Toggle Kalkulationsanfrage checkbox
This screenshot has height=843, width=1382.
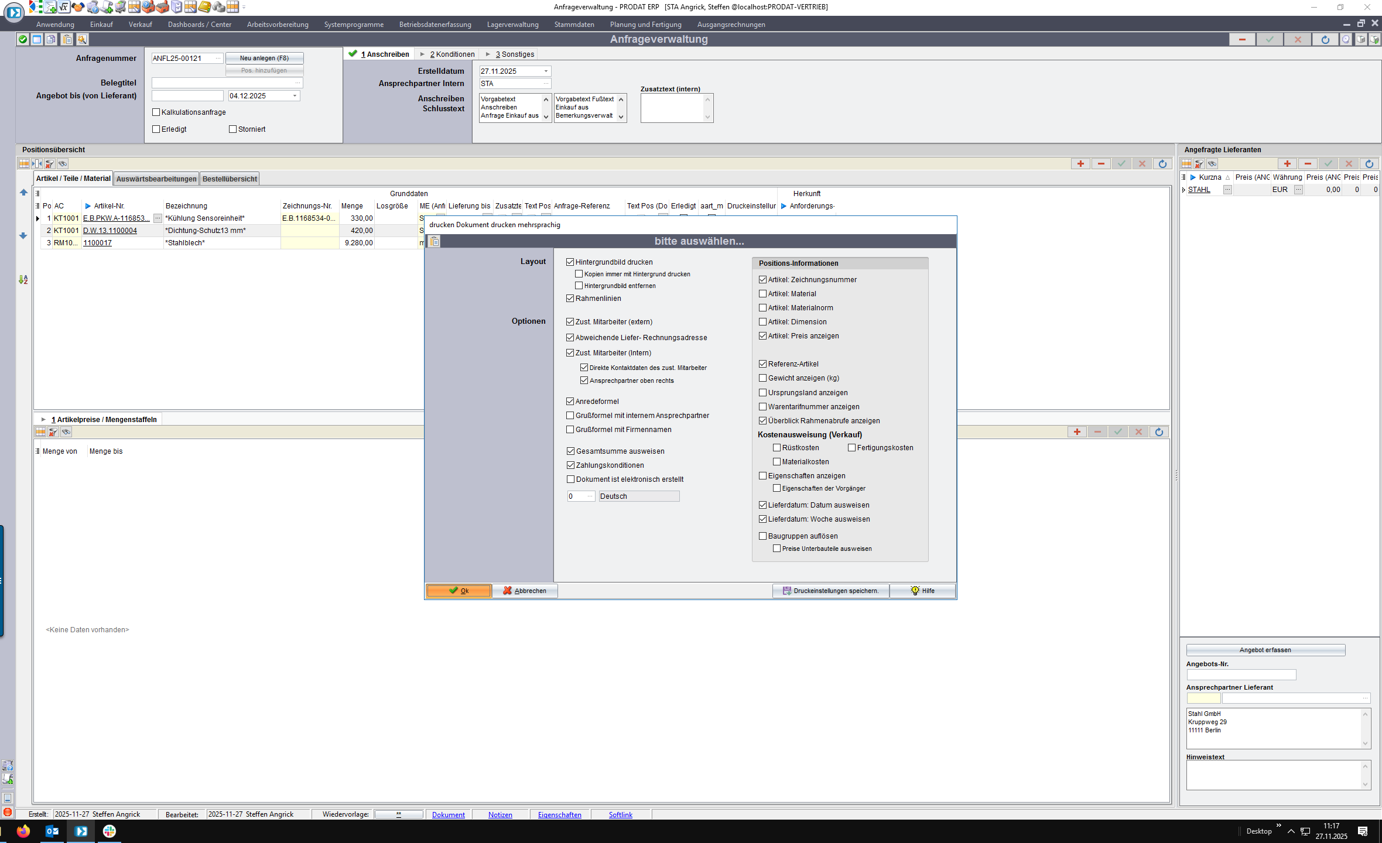click(x=156, y=112)
